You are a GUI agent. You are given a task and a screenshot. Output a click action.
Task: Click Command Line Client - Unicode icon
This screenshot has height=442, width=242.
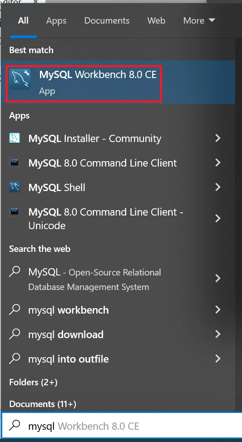click(x=15, y=212)
